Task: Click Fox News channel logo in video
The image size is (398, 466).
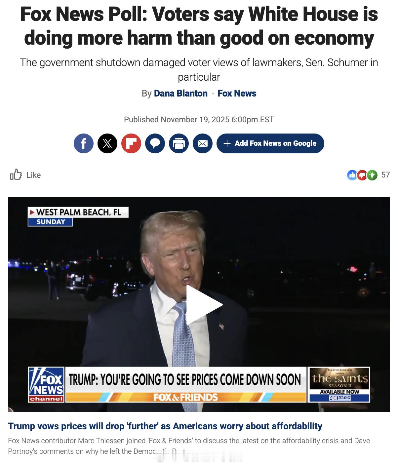Action: coord(46,385)
